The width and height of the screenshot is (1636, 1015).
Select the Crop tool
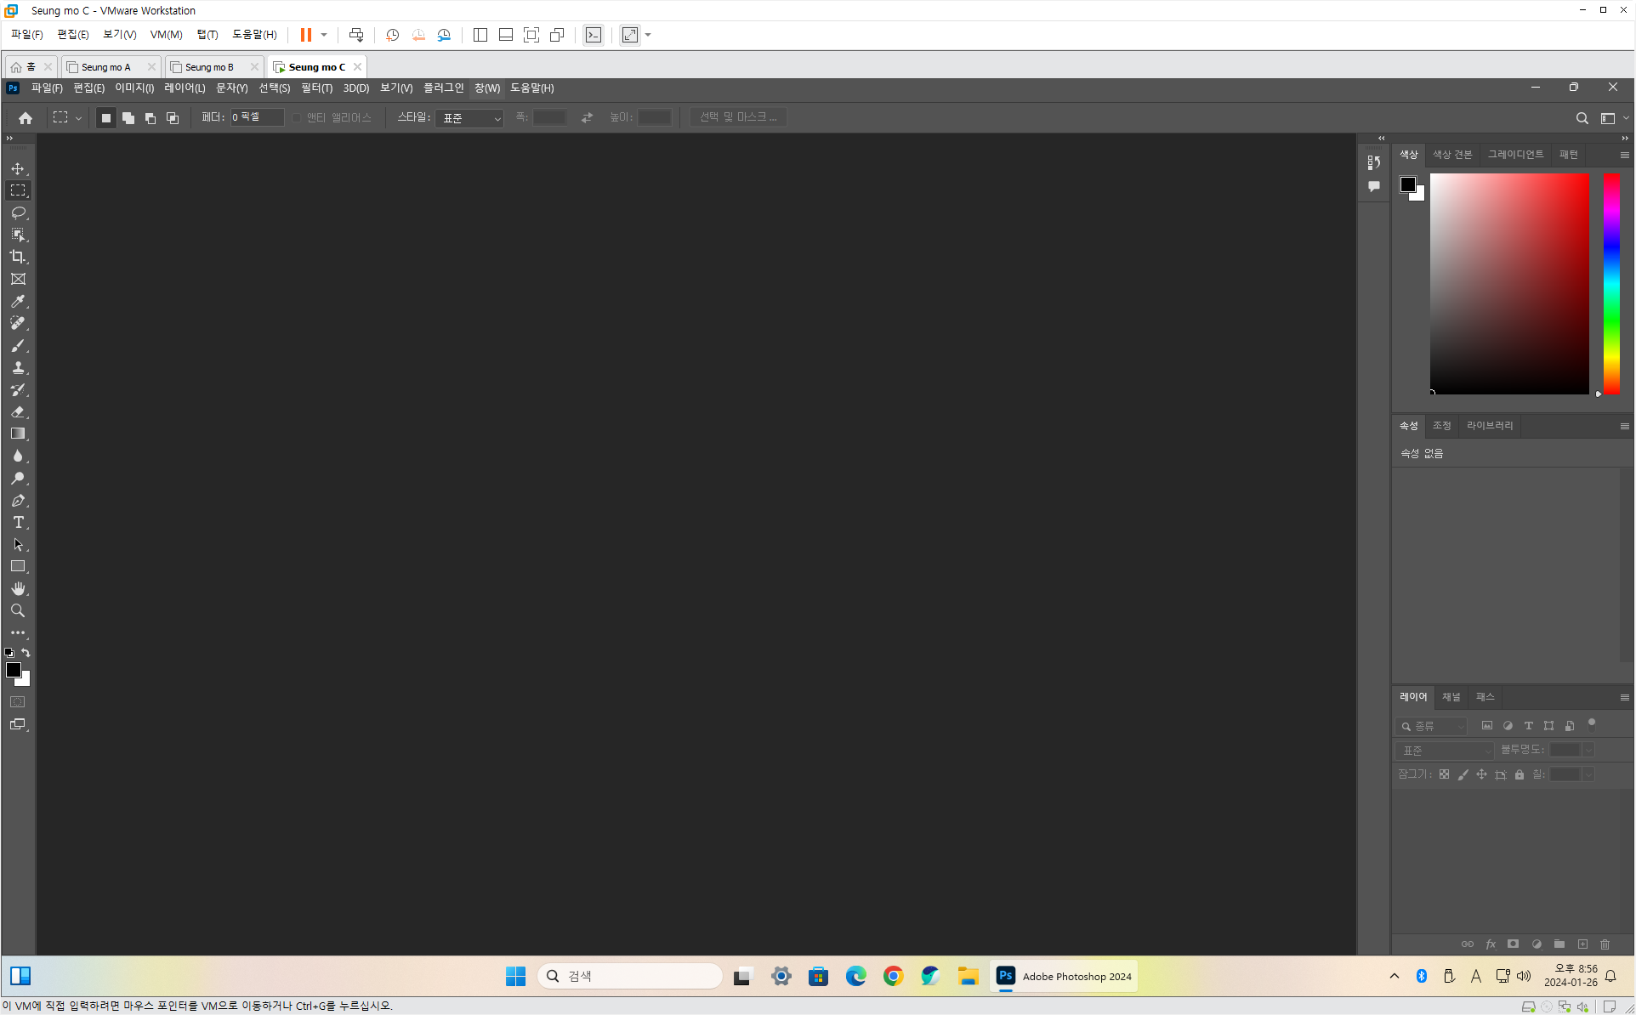tap(18, 257)
